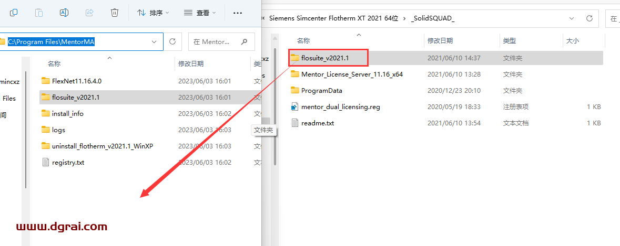
Task: Open the 查看 view dropdown
Action: pos(200,13)
